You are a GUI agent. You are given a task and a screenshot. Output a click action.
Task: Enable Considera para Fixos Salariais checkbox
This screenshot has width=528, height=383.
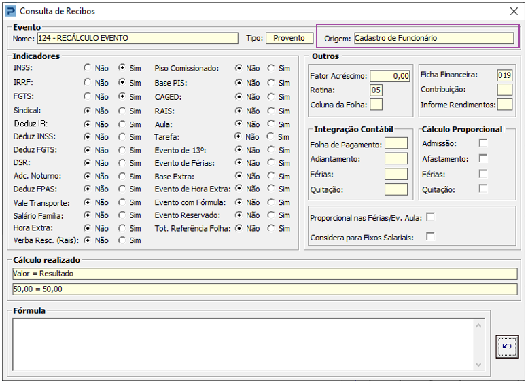click(x=430, y=236)
